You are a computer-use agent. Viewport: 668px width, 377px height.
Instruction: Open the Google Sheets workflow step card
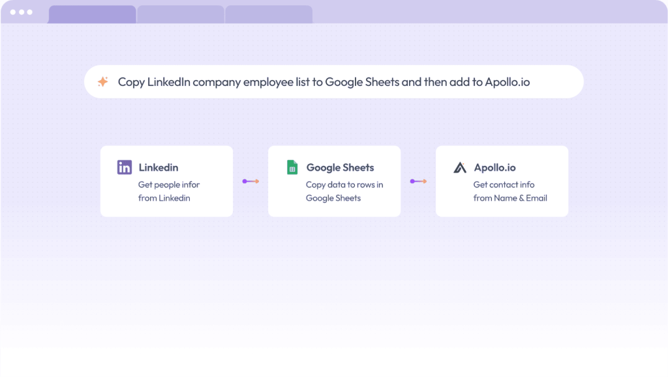[x=334, y=181]
